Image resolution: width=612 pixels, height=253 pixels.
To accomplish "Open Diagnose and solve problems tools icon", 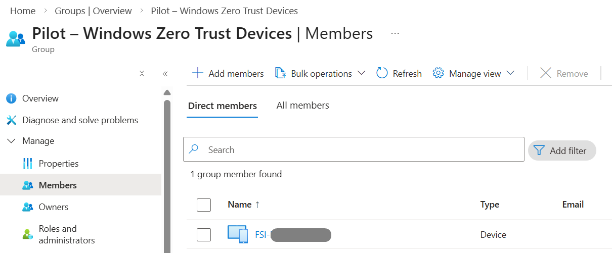I will point(11,120).
